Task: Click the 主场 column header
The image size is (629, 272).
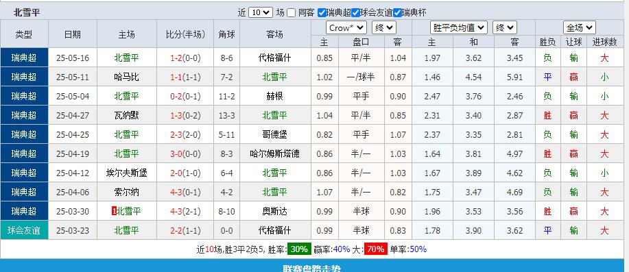Action: (x=126, y=34)
